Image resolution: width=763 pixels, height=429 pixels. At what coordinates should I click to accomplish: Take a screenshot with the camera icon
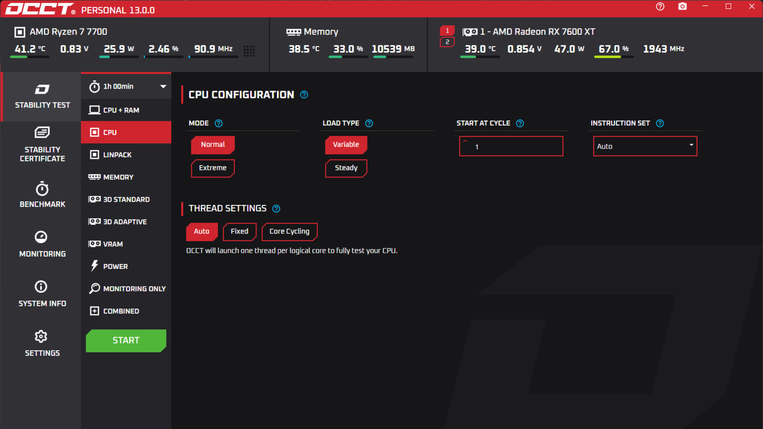[682, 6]
